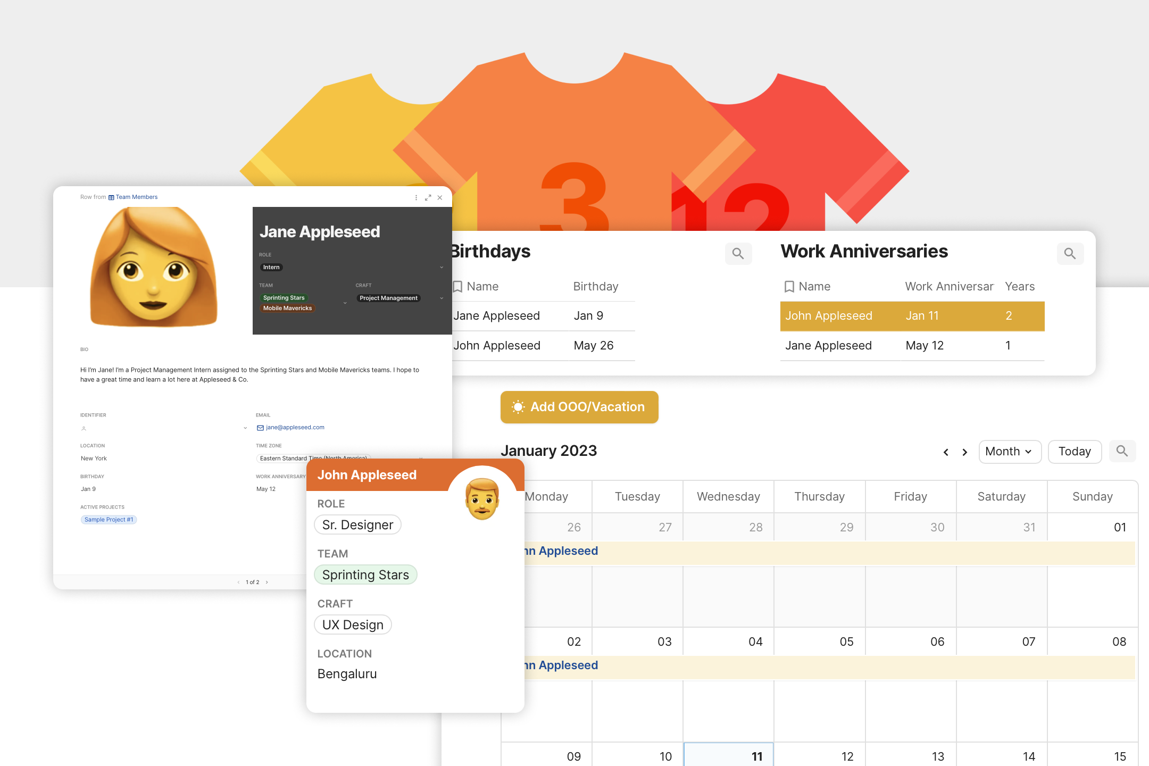This screenshot has height=766, width=1149.
Task: Sort by Birthday column header
Action: coord(596,287)
